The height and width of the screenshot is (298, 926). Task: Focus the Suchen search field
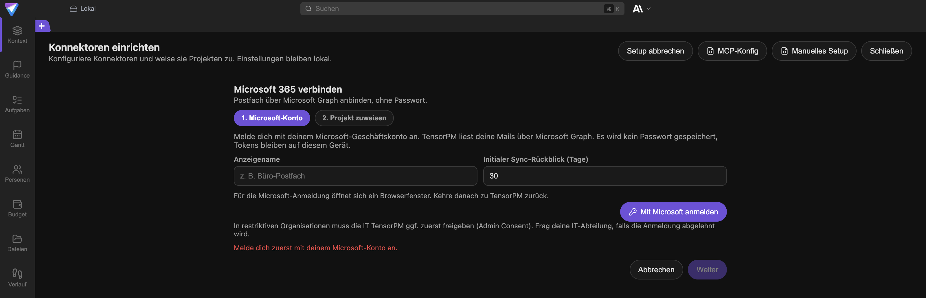tap(462, 9)
